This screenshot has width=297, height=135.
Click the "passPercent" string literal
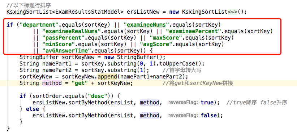click(64, 38)
